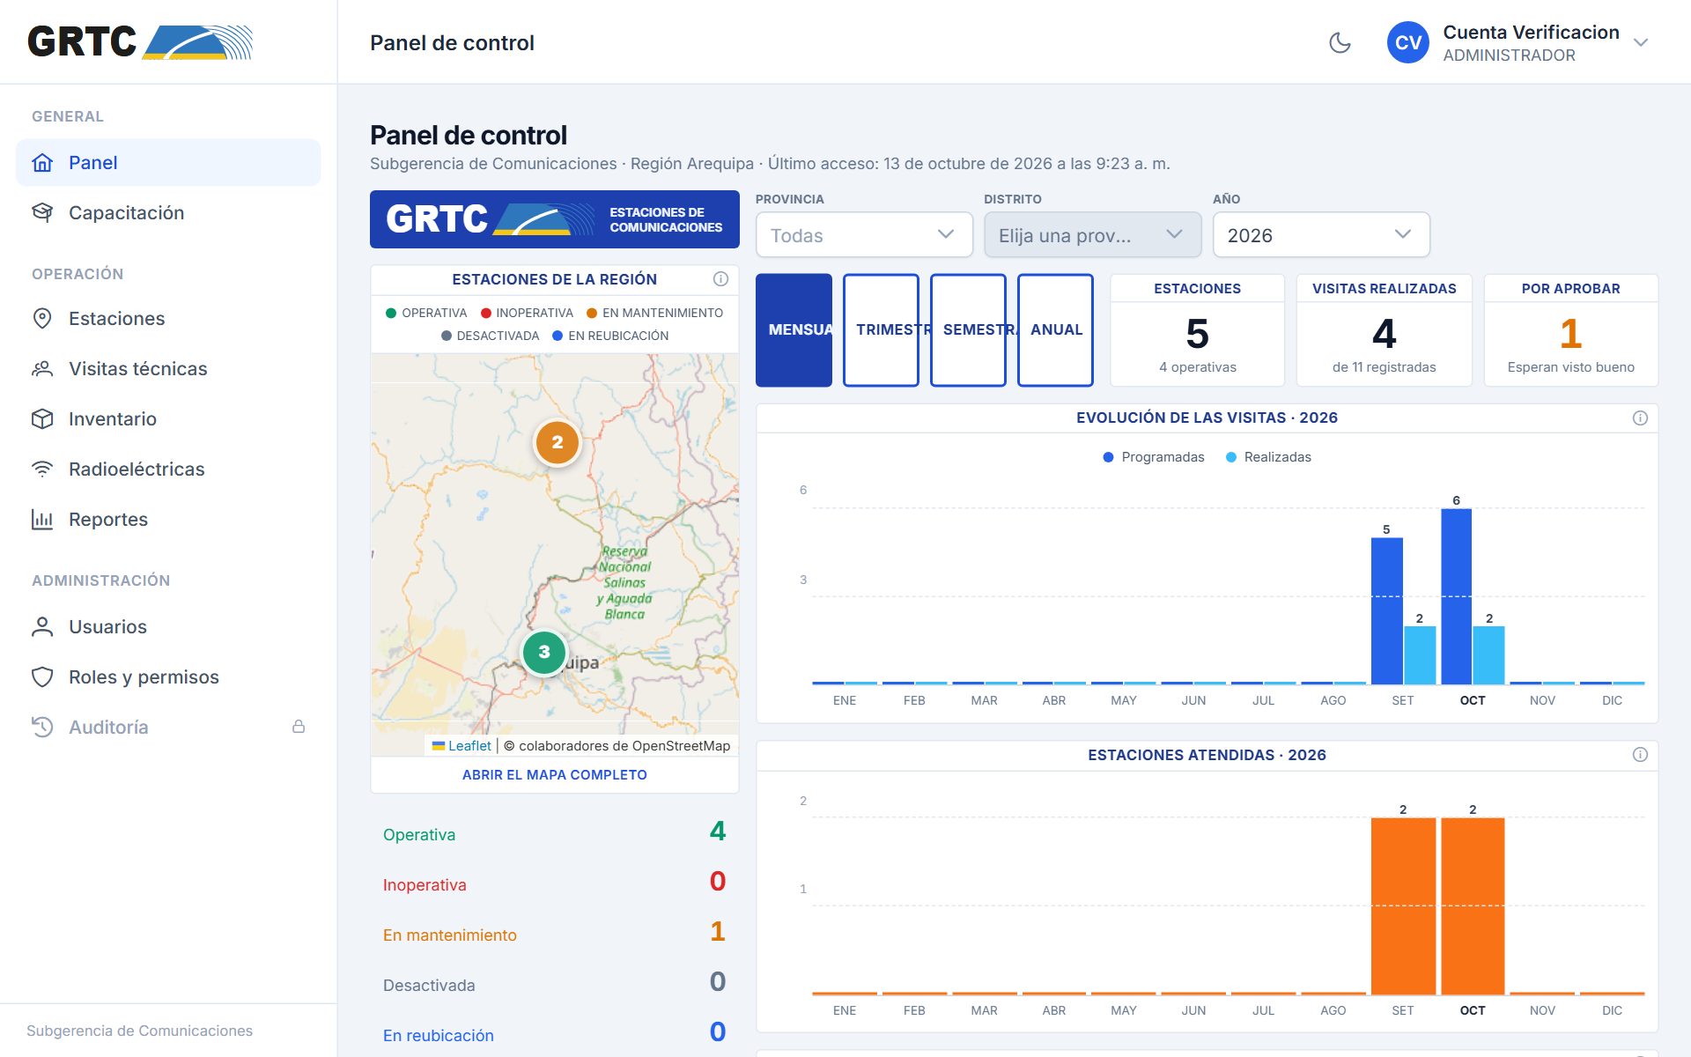This screenshot has width=1691, height=1057.
Task: Click the Usuarios person icon
Action: click(x=42, y=627)
